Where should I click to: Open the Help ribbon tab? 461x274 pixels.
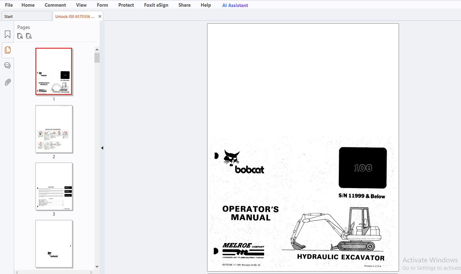(206, 5)
